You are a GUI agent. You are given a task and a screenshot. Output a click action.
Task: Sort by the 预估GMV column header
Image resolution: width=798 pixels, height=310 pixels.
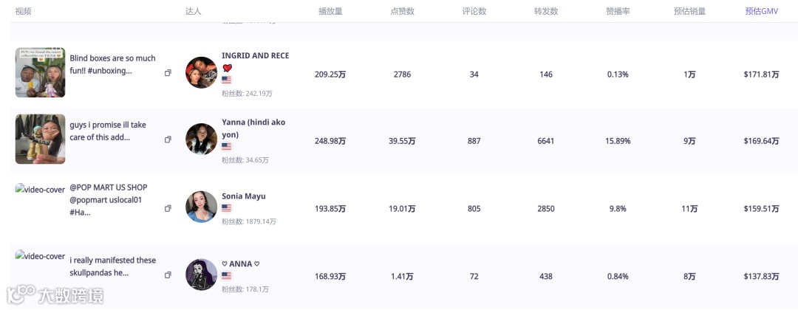tap(761, 11)
